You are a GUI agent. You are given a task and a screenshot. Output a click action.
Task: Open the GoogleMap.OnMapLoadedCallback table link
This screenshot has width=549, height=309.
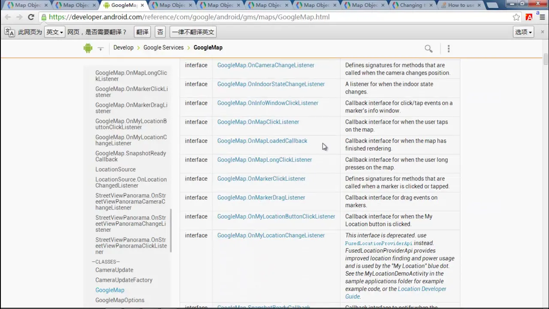coord(262,141)
